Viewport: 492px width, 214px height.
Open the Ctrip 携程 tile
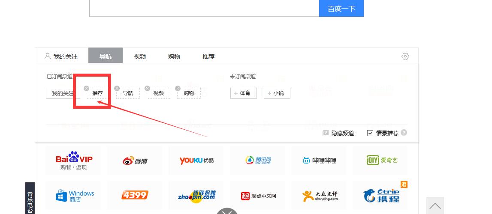coord(380,196)
